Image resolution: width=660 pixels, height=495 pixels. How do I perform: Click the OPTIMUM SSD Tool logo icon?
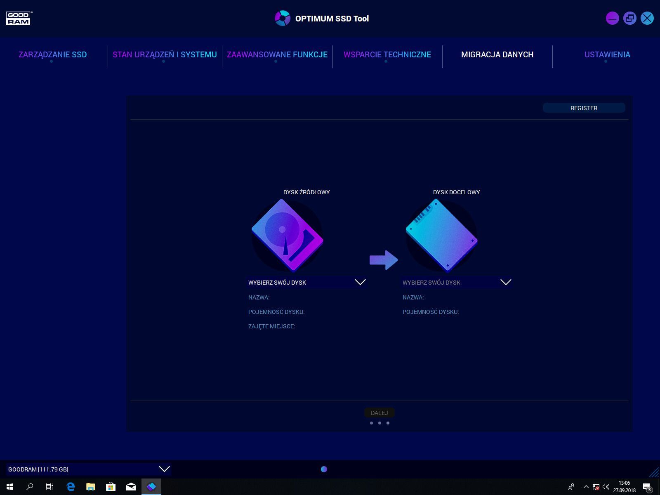click(x=283, y=18)
